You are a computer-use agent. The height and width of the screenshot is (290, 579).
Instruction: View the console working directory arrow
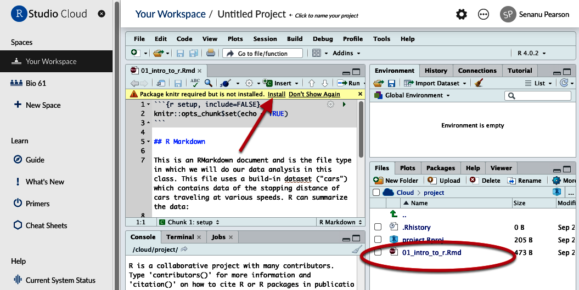coord(184,249)
